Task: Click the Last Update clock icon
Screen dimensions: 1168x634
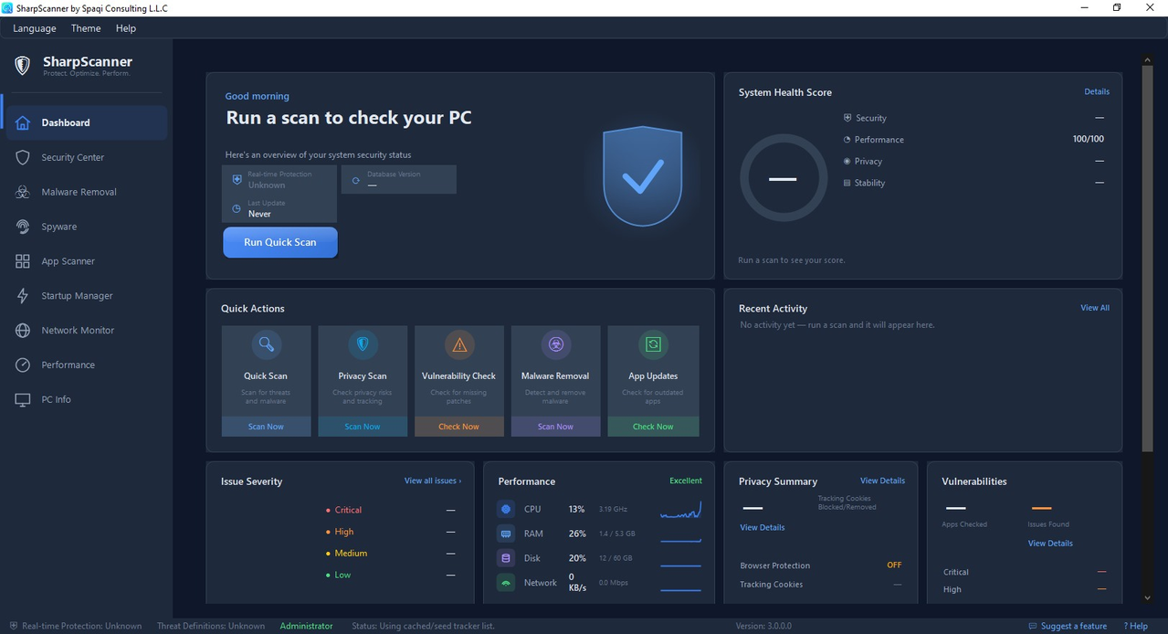Action: (x=237, y=208)
